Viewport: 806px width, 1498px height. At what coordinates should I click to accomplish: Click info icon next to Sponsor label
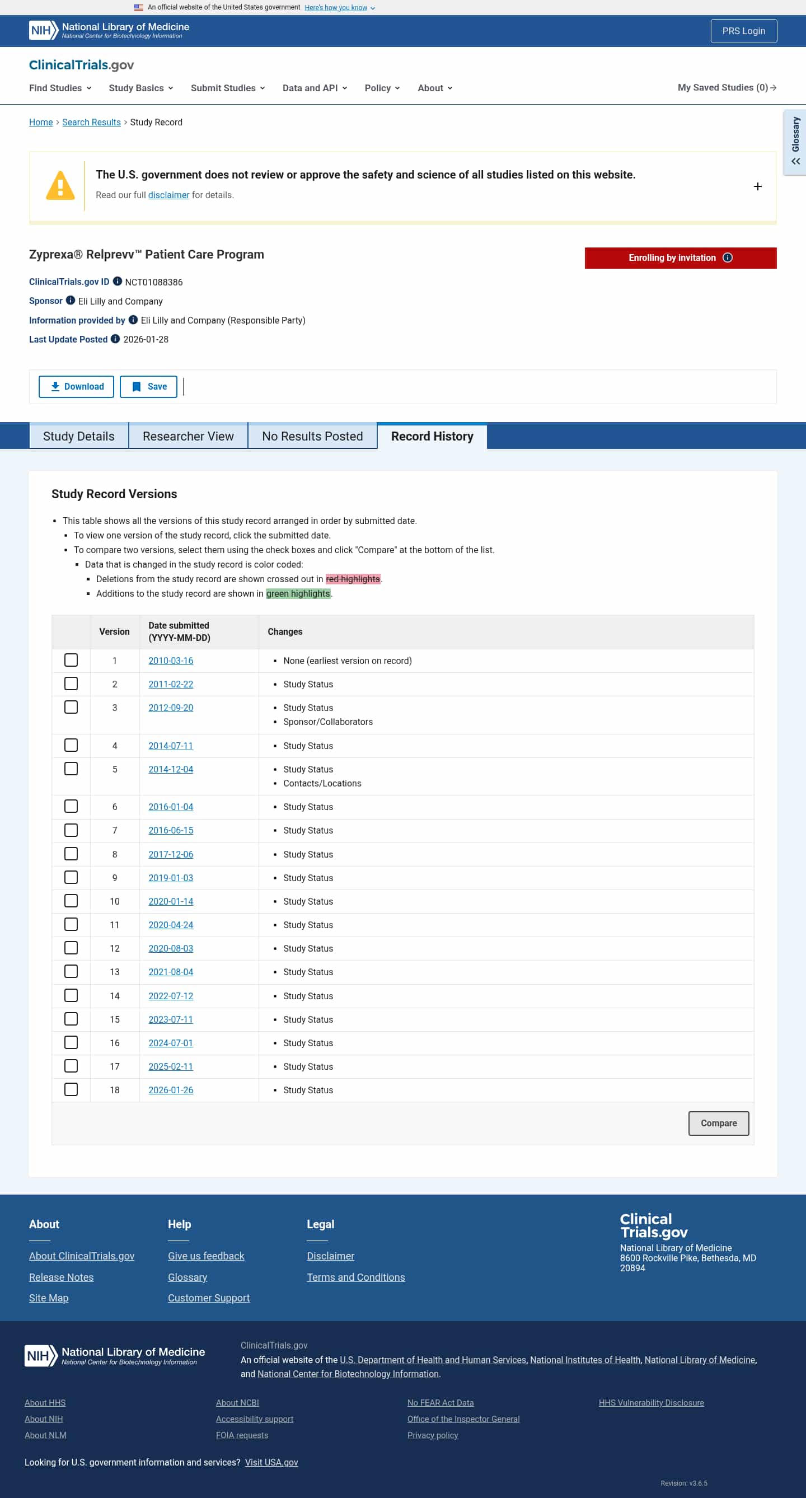click(71, 301)
